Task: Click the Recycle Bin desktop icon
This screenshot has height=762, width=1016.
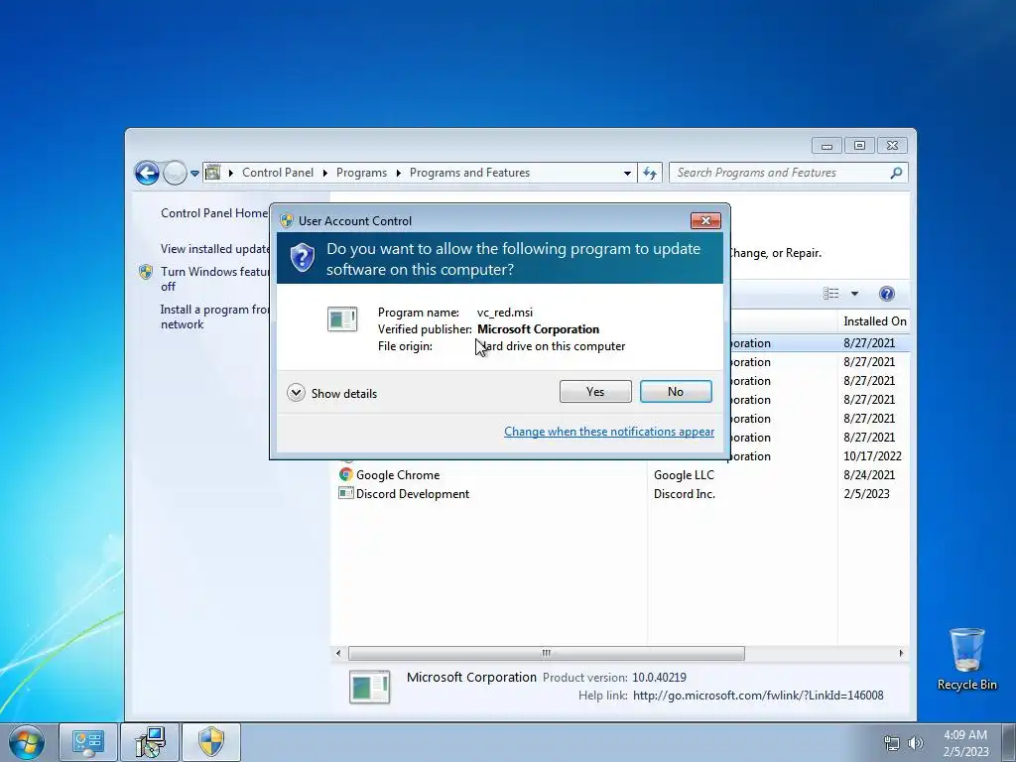Action: click(966, 659)
